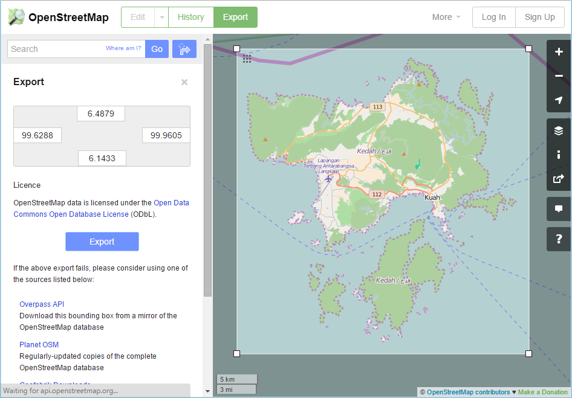
Task: Click the Log In button
Action: point(494,17)
